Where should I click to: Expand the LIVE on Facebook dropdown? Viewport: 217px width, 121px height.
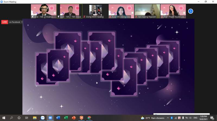coord(22,22)
